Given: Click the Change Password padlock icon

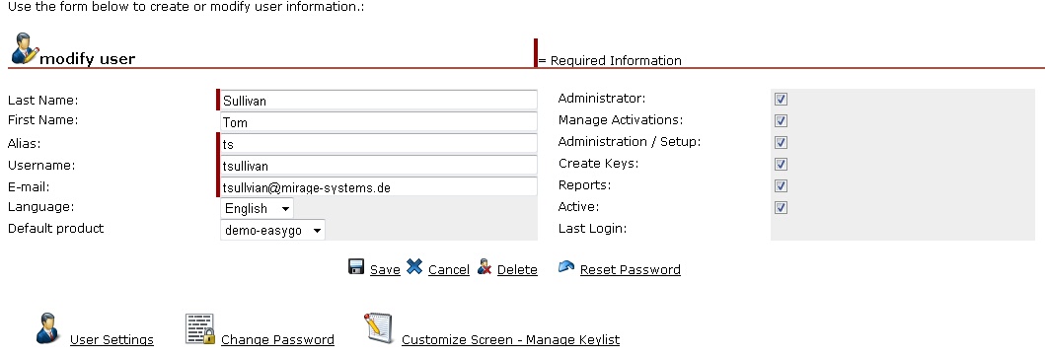Looking at the screenshot, I should coord(200,329).
